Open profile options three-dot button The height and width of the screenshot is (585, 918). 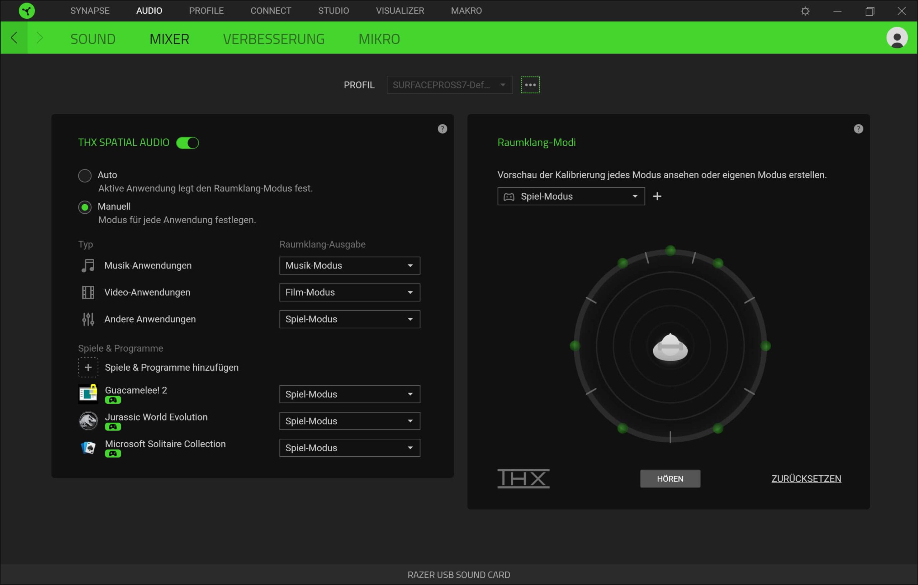pyautogui.click(x=530, y=85)
